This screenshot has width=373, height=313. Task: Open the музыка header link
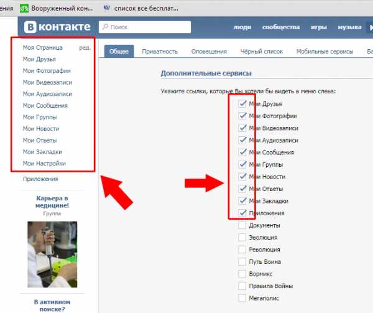(349, 27)
